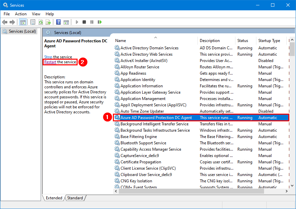This screenshot has height=209, width=296.
Task: Click gear icon beside Certificate Propagation
Action: (117, 162)
